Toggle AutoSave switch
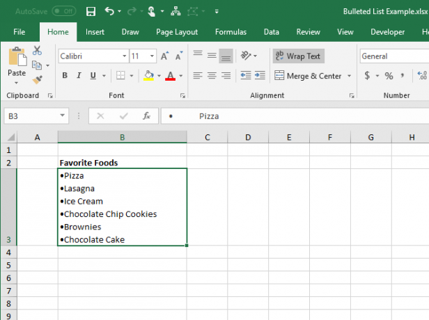The width and height of the screenshot is (429, 320). pos(64,11)
